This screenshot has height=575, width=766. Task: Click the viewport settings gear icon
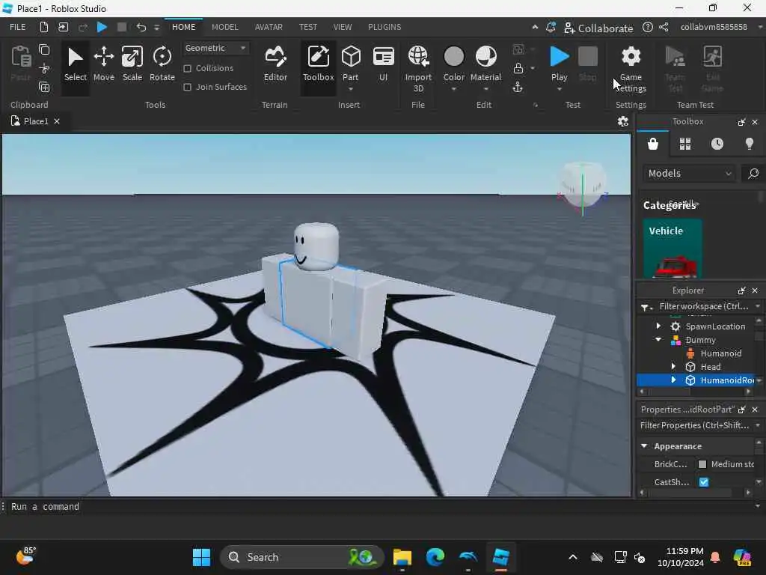(x=623, y=121)
